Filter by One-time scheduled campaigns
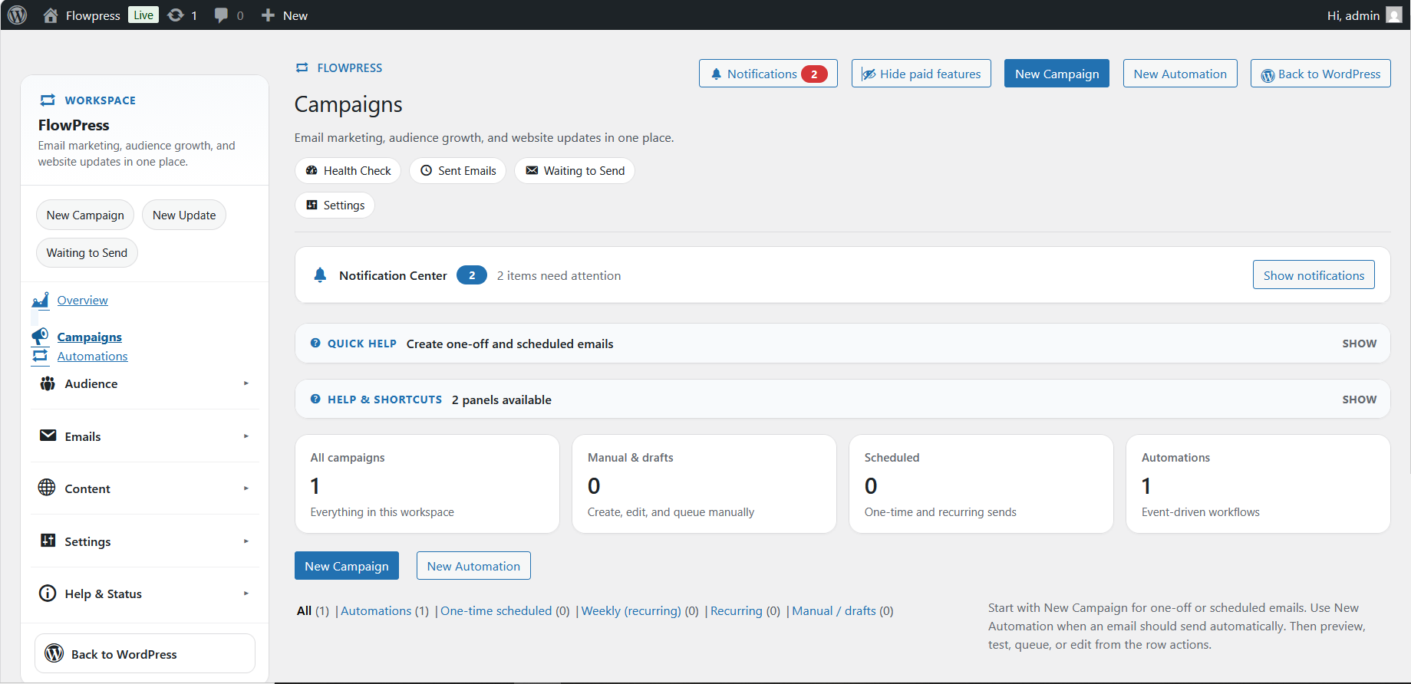 click(x=496, y=611)
